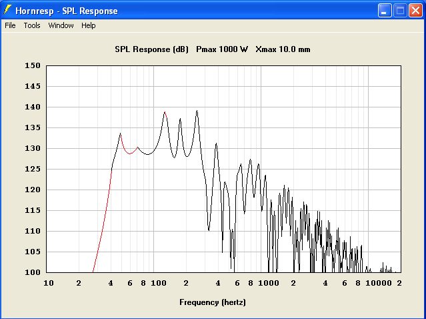Minimize the Hornresp window
Screen dimensions: 426x319
tap(385, 11)
